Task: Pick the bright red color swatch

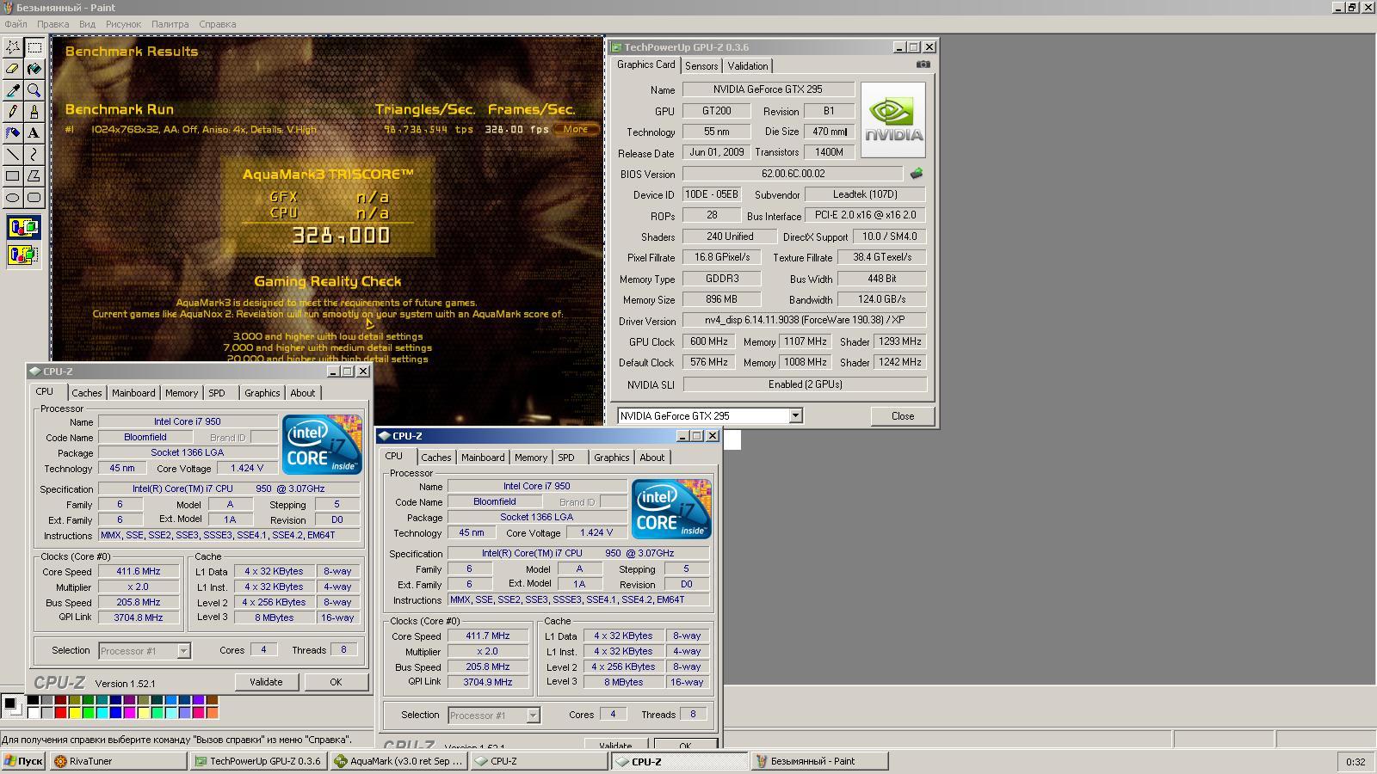Action: click(60, 712)
